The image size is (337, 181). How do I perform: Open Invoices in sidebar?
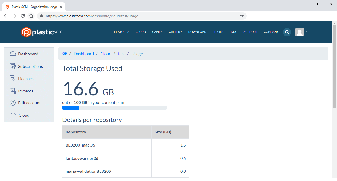coord(25,91)
